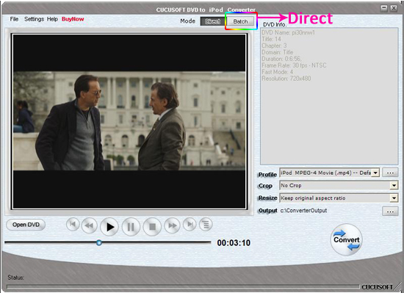404x293 pixels.
Task: Click the BuyNow menu item
Action: [x=73, y=19]
